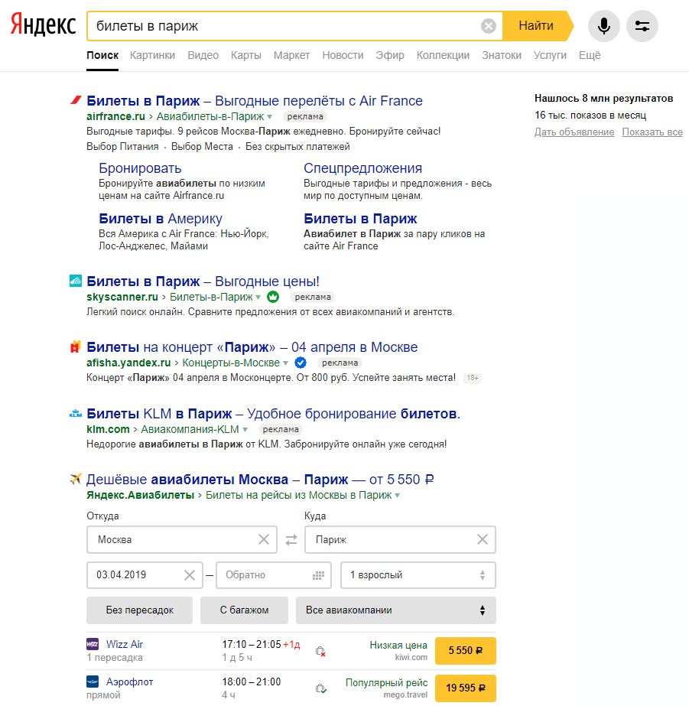This screenshot has width=689, height=706.
Task: Open the Билеты в Америку sitelink
Action: point(161,218)
